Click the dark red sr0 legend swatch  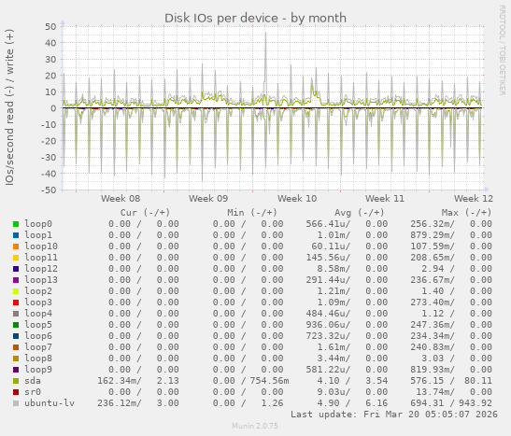tap(16, 392)
